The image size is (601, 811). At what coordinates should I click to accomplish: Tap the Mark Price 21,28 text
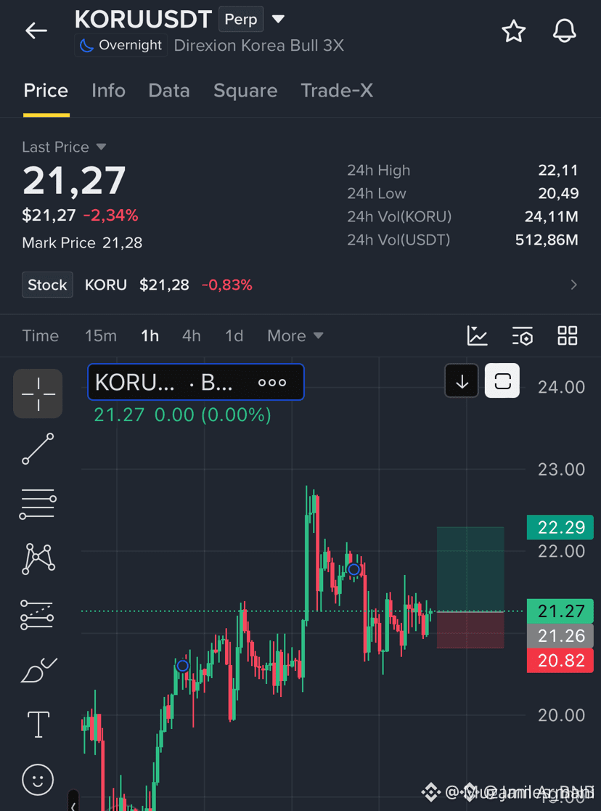82,243
